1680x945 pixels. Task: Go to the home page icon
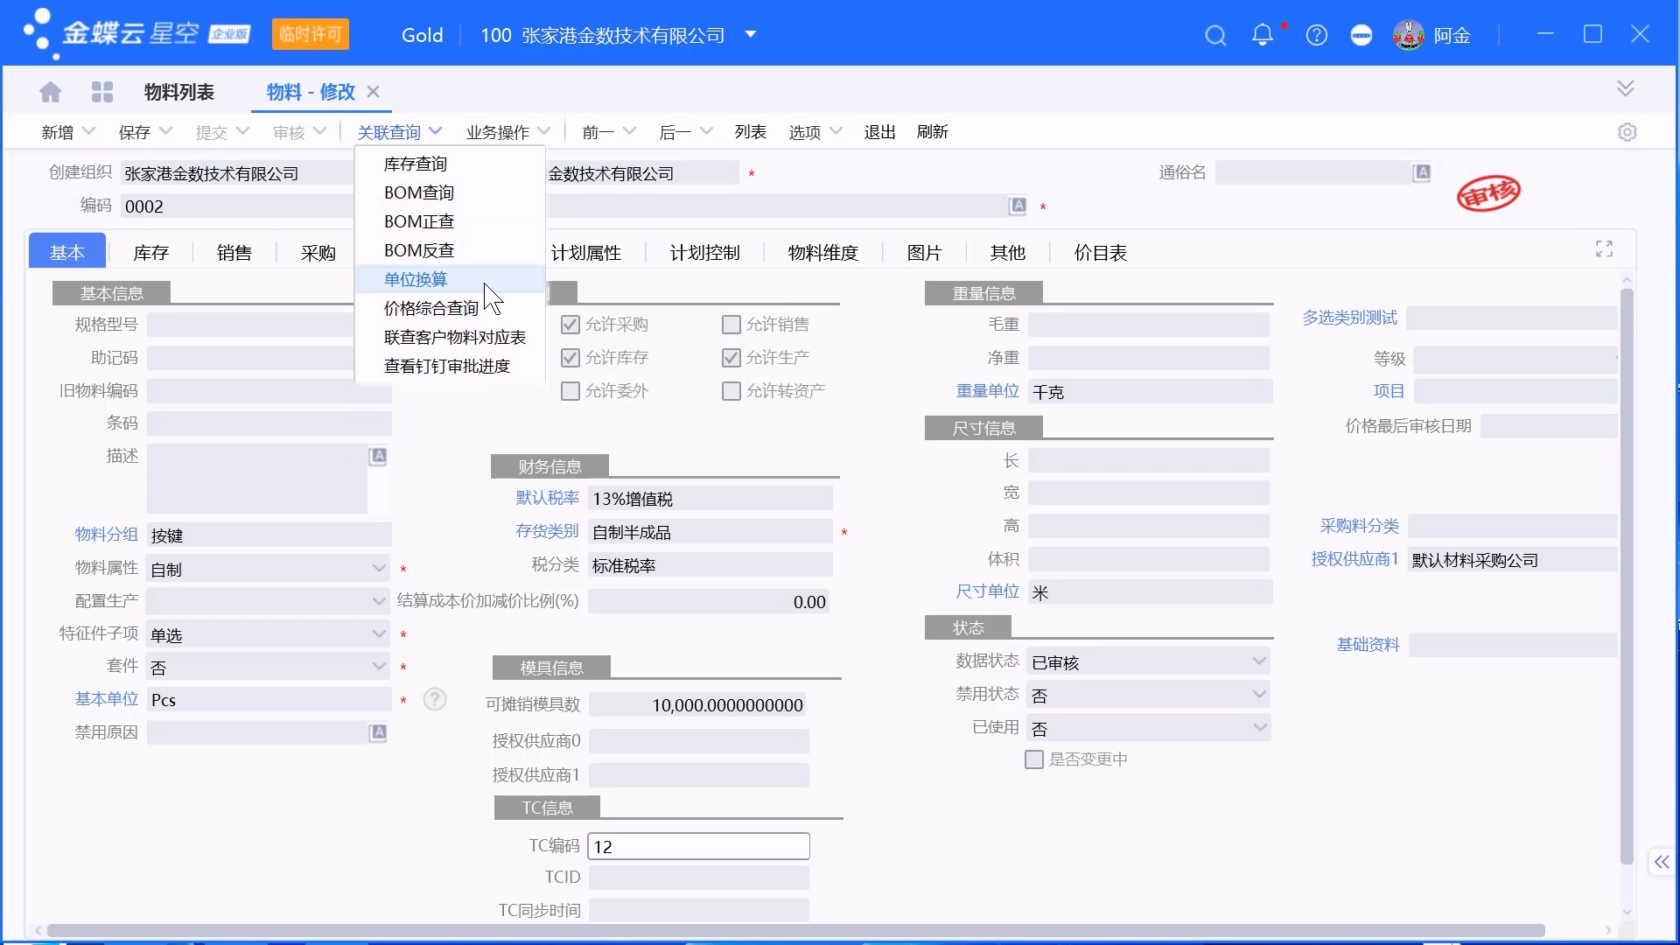pyautogui.click(x=51, y=92)
